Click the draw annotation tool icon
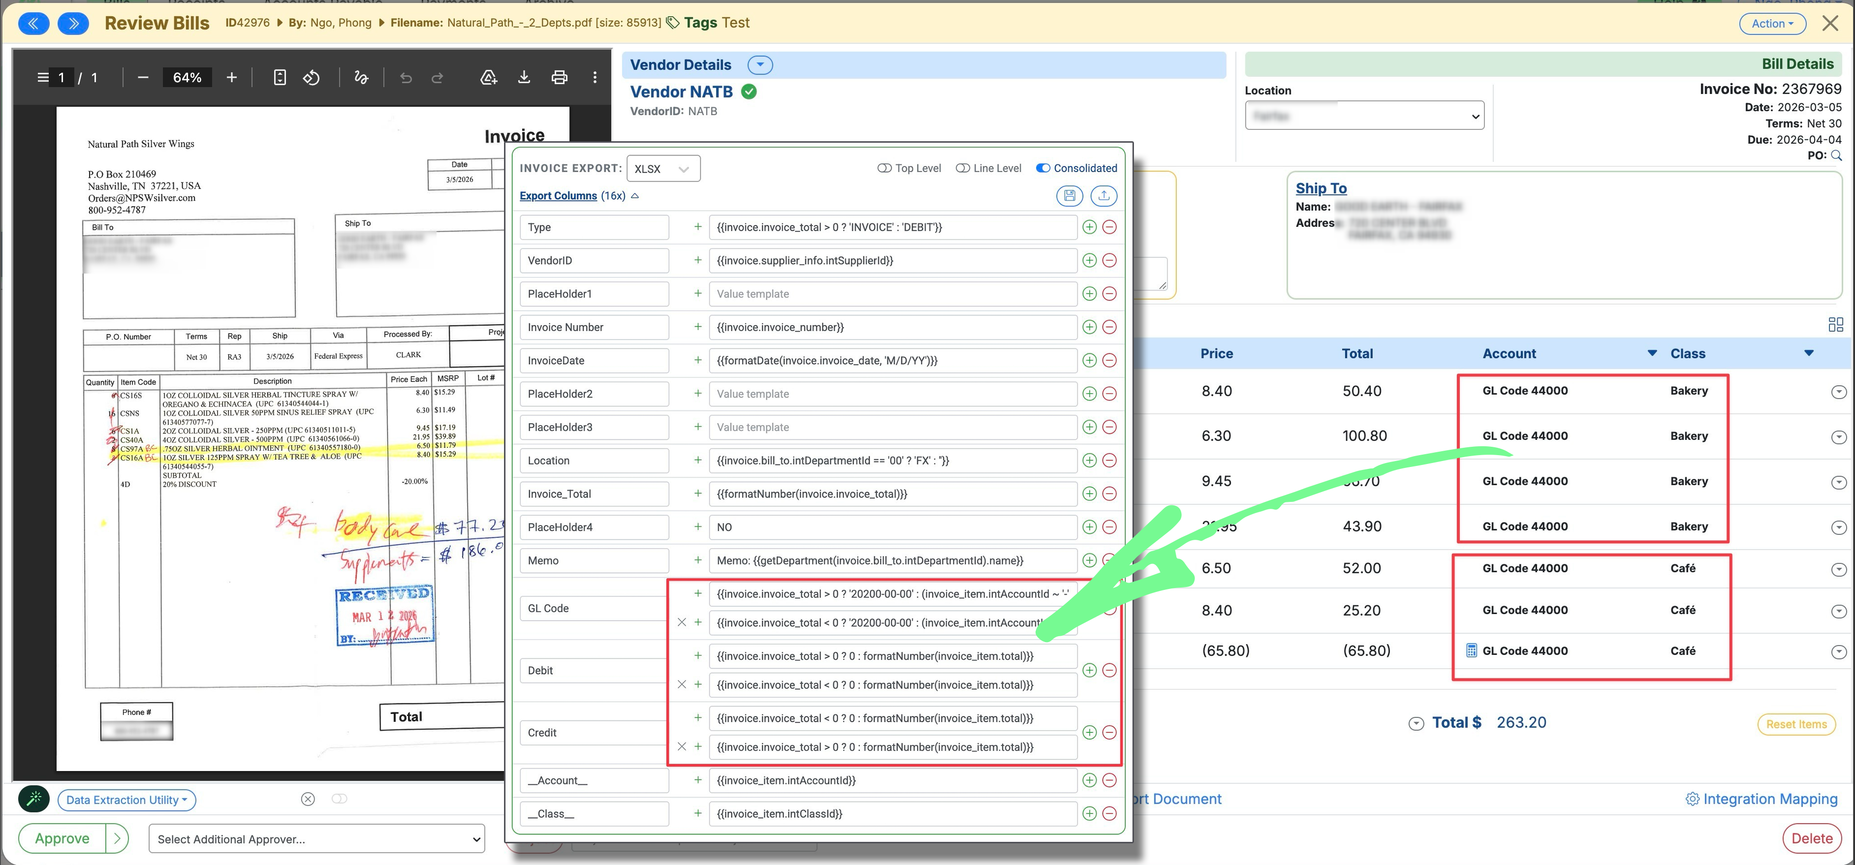This screenshot has height=865, width=1855. tap(361, 78)
